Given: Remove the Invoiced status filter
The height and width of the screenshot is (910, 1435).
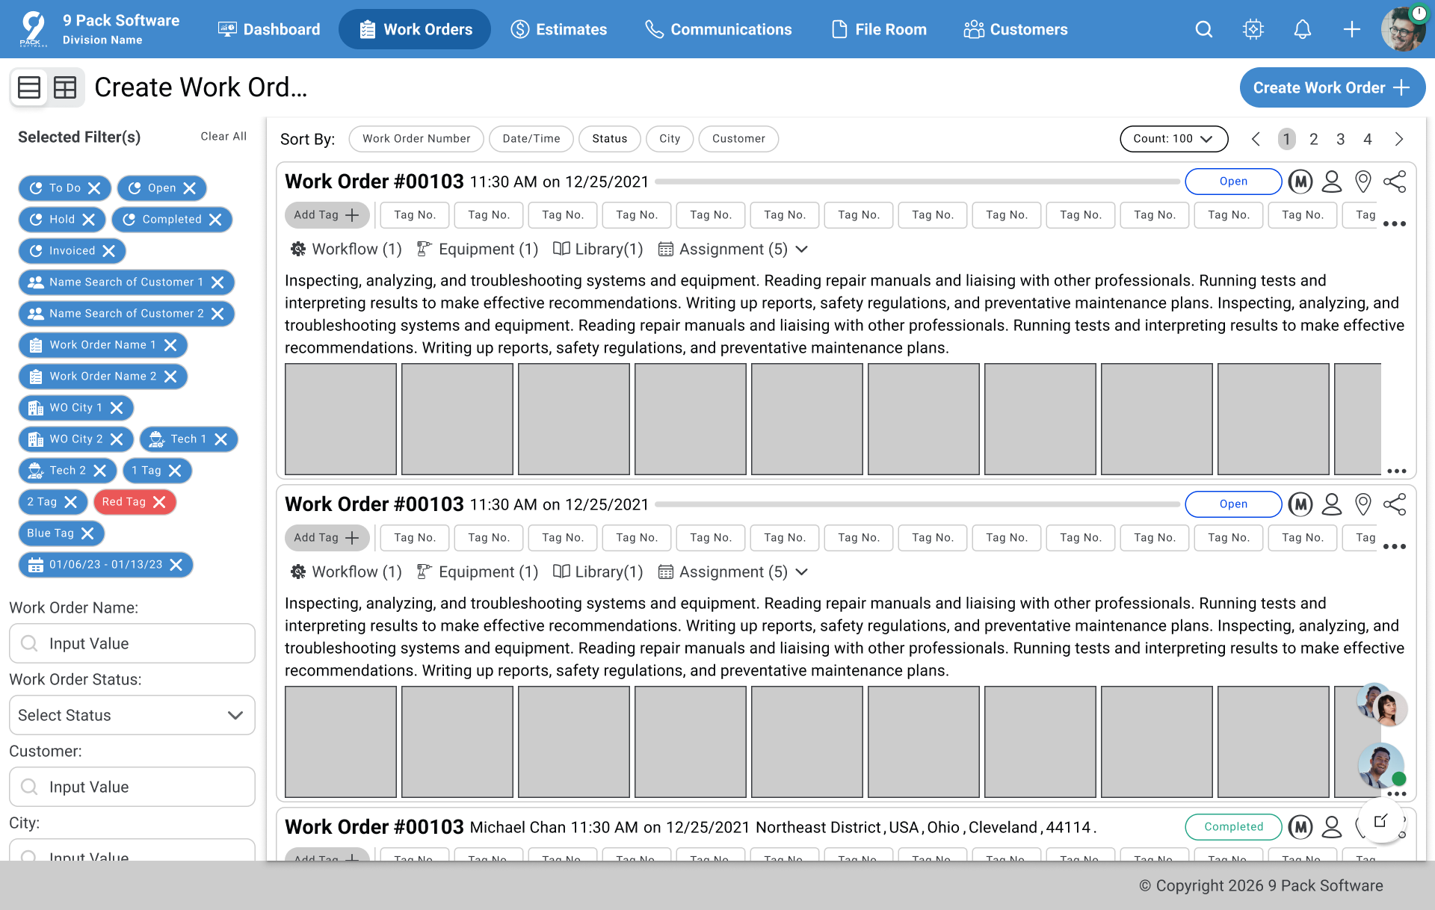Looking at the screenshot, I should click(x=108, y=251).
